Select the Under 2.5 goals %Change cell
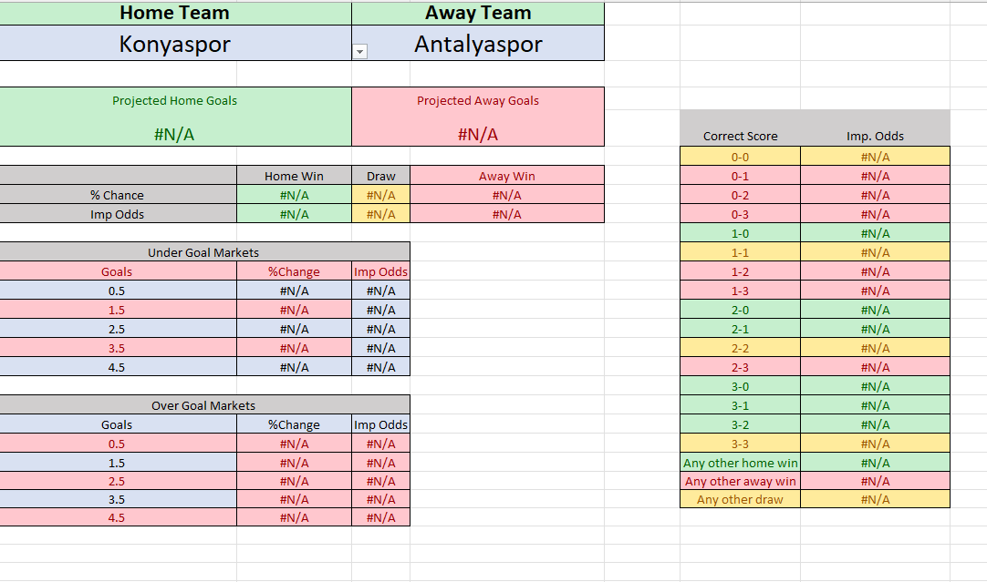This screenshot has width=987, height=582. [x=294, y=329]
